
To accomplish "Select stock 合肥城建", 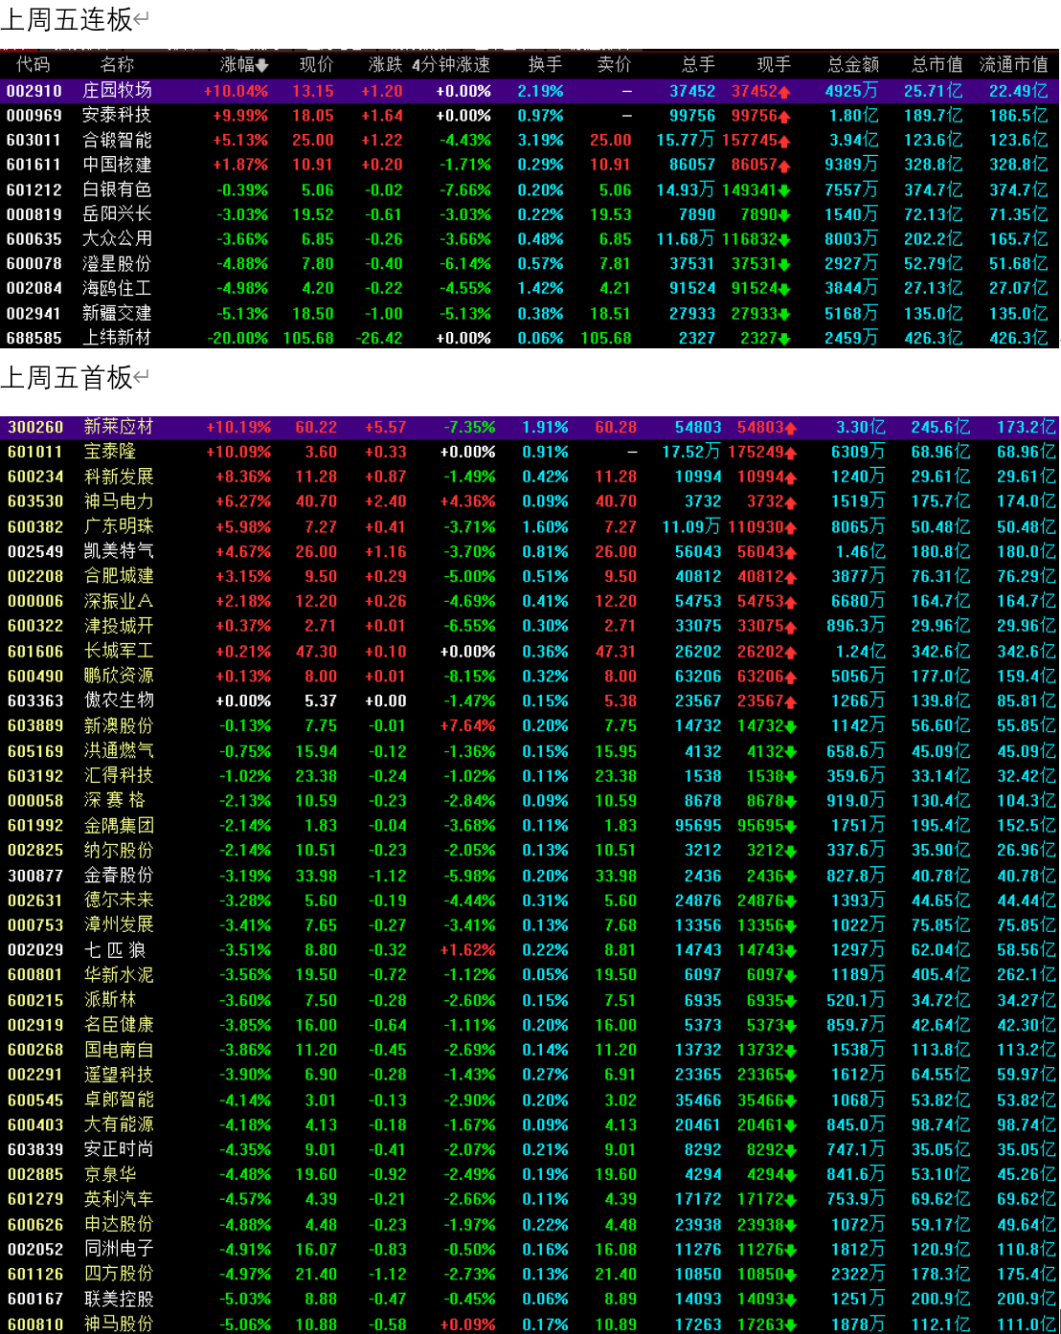I will click(x=119, y=576).
